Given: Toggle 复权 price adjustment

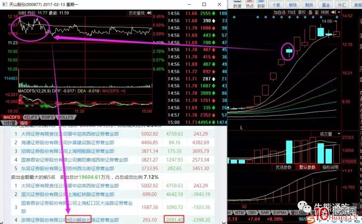Looking at the screenshot, I should [x=302, y=12].
